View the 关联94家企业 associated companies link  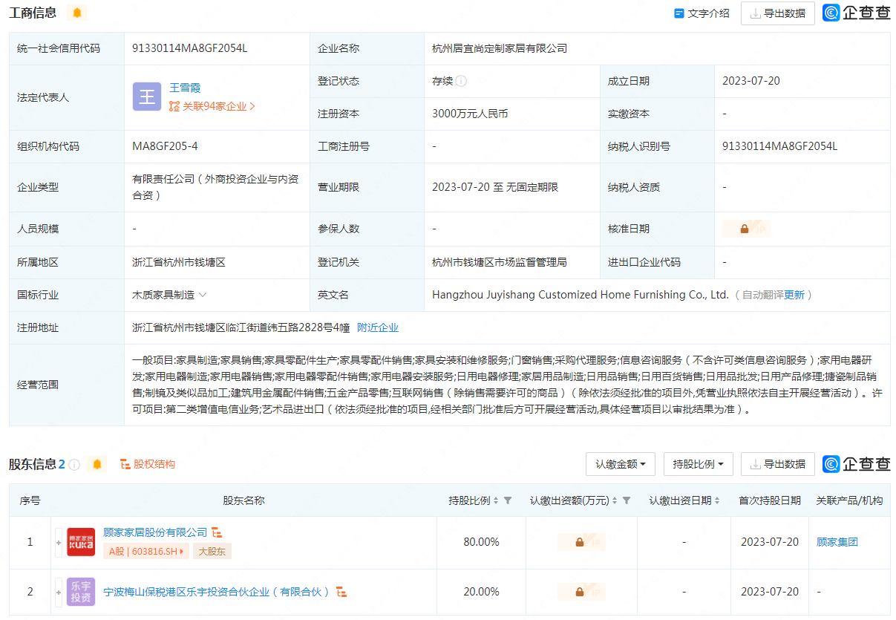[x=212, y=106]
